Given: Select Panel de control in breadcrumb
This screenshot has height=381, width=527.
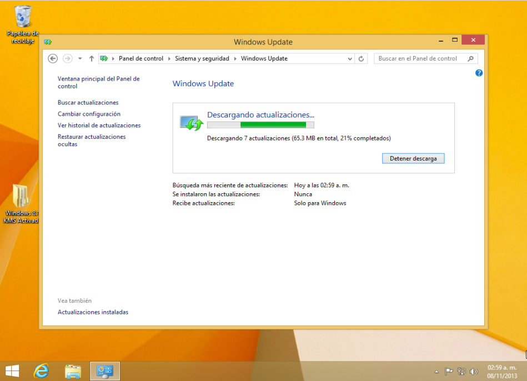Looking at the screenshot, I should pyautogui.click(x=141, y=58).
